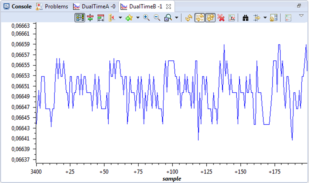Click the yellow arrow export/step icon

click(x=256, y=18)
